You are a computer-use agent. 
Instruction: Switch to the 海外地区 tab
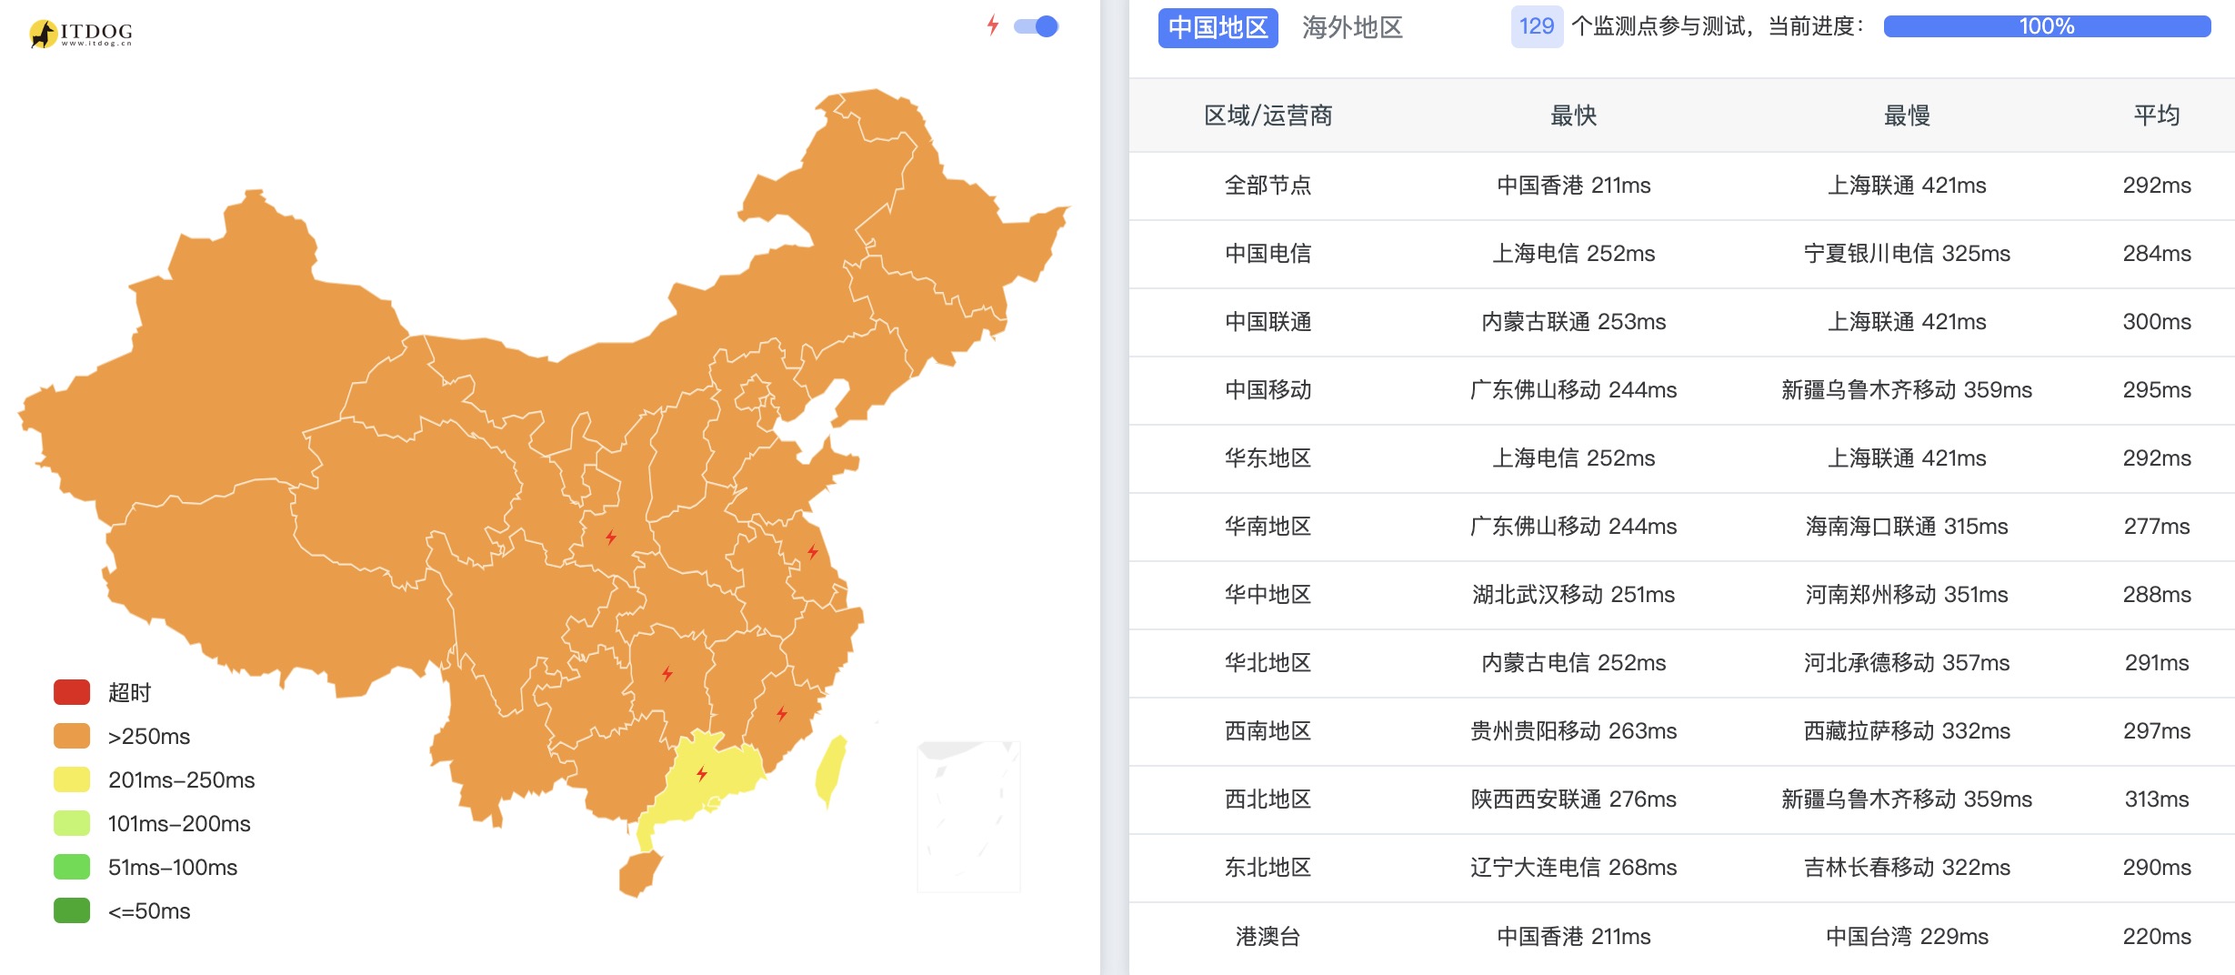[x=1352, y=27]
